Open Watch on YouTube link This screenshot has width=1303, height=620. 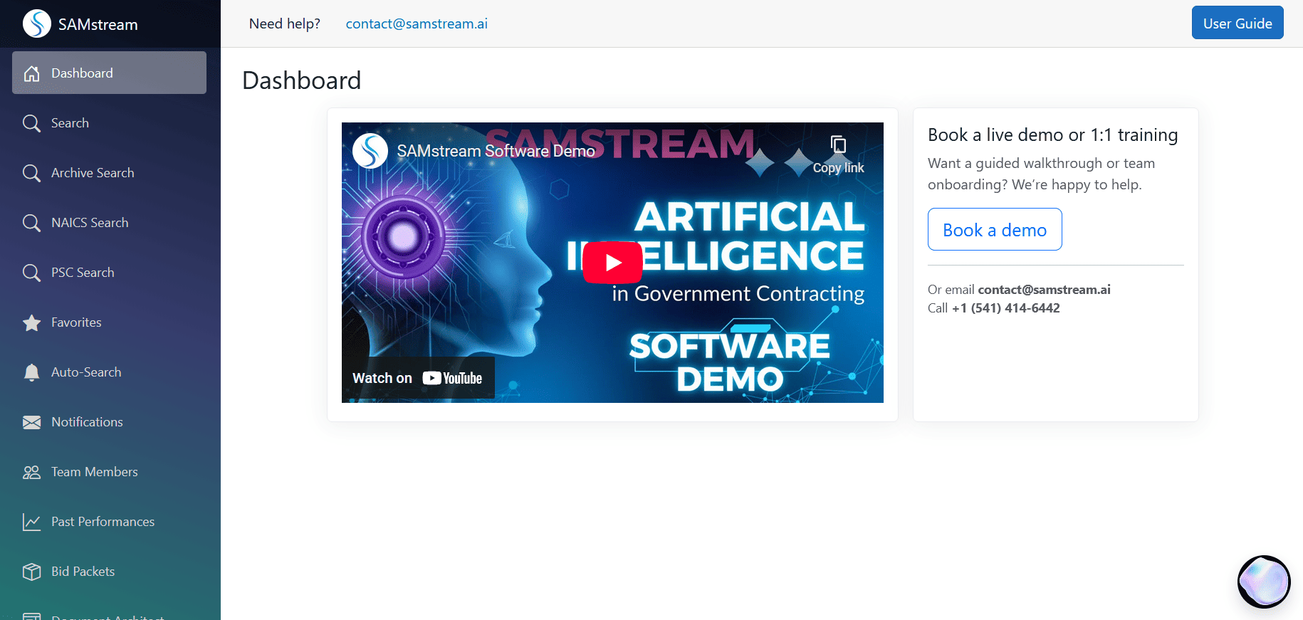[x=418, y=378]
